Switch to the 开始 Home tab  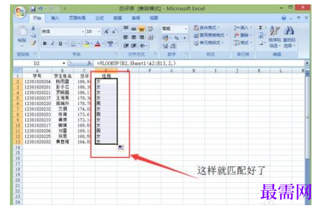37,18
